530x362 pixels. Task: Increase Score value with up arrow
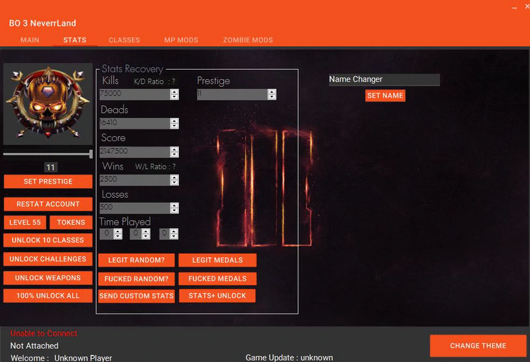174,149
